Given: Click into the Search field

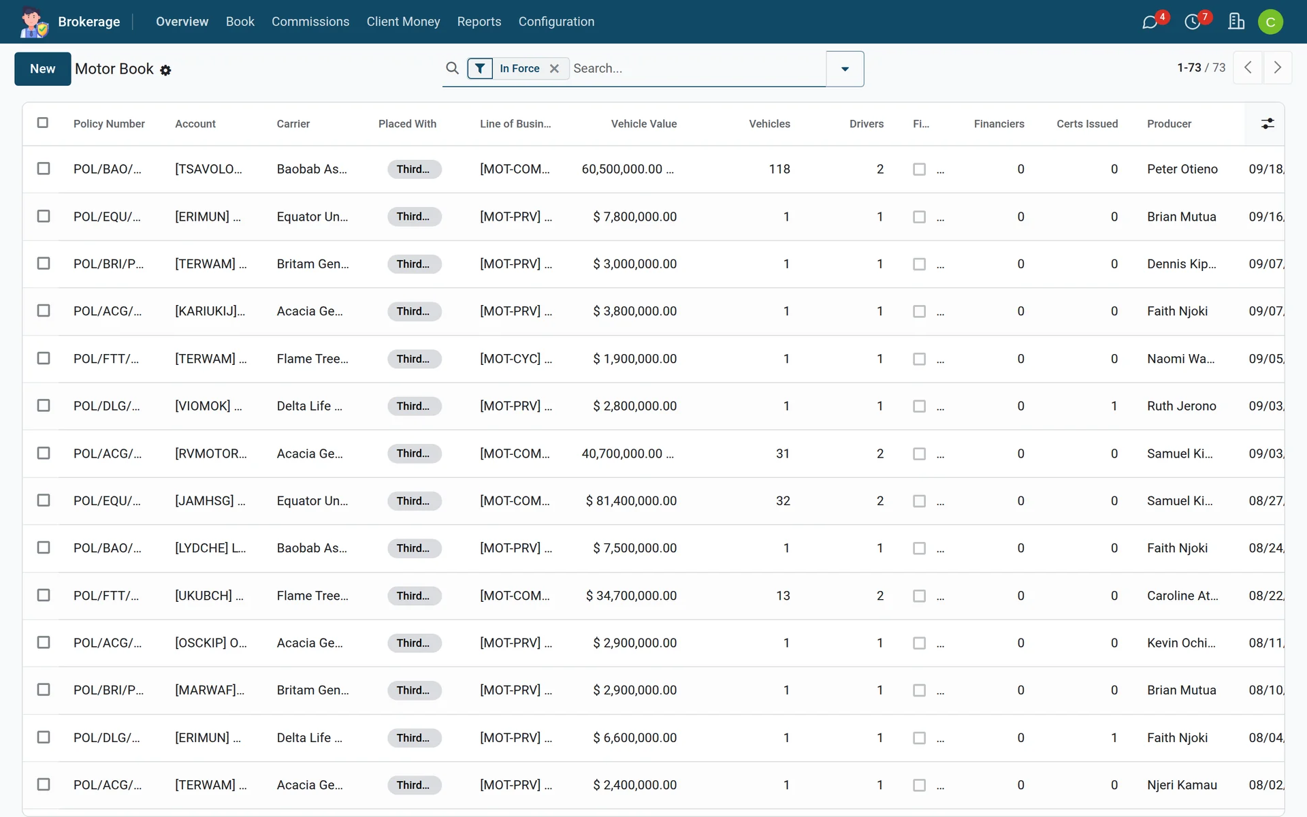Looking at the screenshot, I should point(697,68).
